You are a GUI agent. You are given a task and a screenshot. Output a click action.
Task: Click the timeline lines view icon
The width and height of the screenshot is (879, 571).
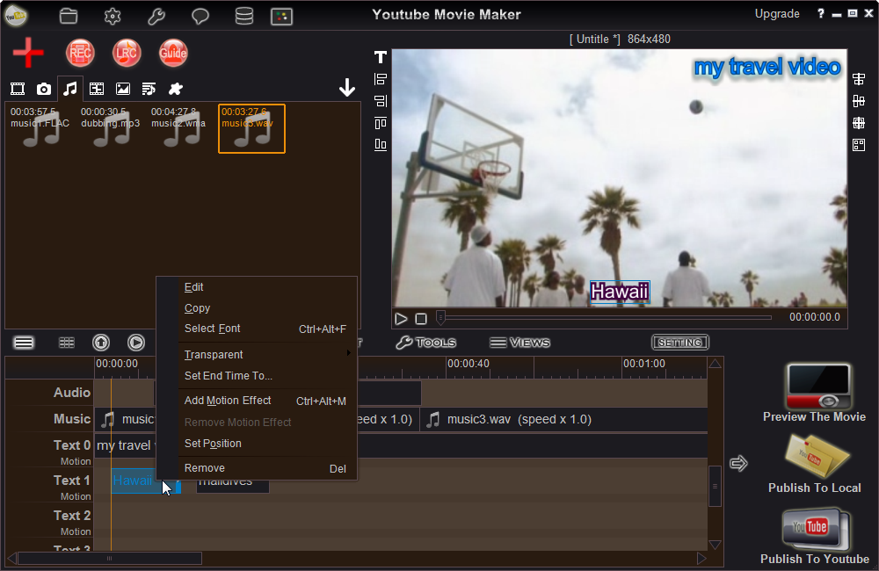tap(24, 343)
